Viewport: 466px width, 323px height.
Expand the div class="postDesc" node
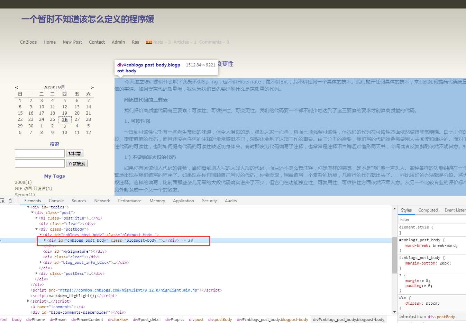tap(37, 273)
